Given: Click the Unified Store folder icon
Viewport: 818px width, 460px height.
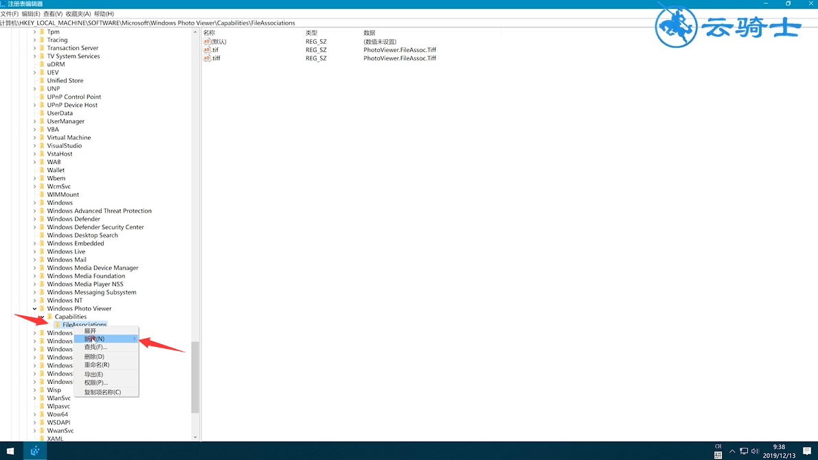Looking at the screenshot, I should [43, 81].
